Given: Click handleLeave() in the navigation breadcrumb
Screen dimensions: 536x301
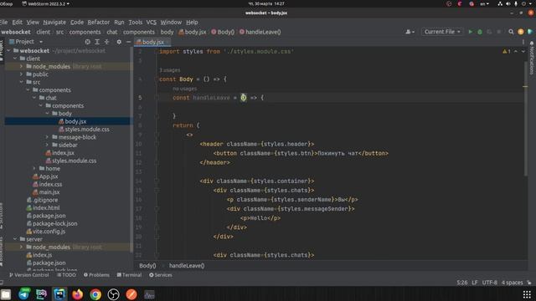Looking at the screenshot, I should 260,32.
